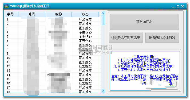The width and height of the screenshot is (190, 100).
Task: Click the 不要伤心 status in row 6
Action: pyautogui.click(x=85, y=41)
